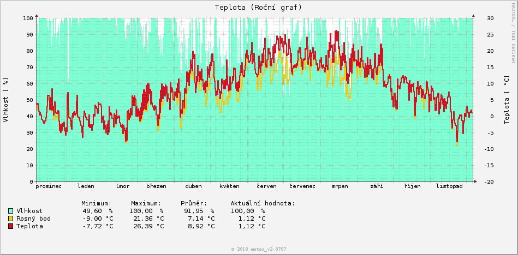The image size is (518, 255).
Task: Click the red Teplota legend swatch
Action: [x=11, y=226]
